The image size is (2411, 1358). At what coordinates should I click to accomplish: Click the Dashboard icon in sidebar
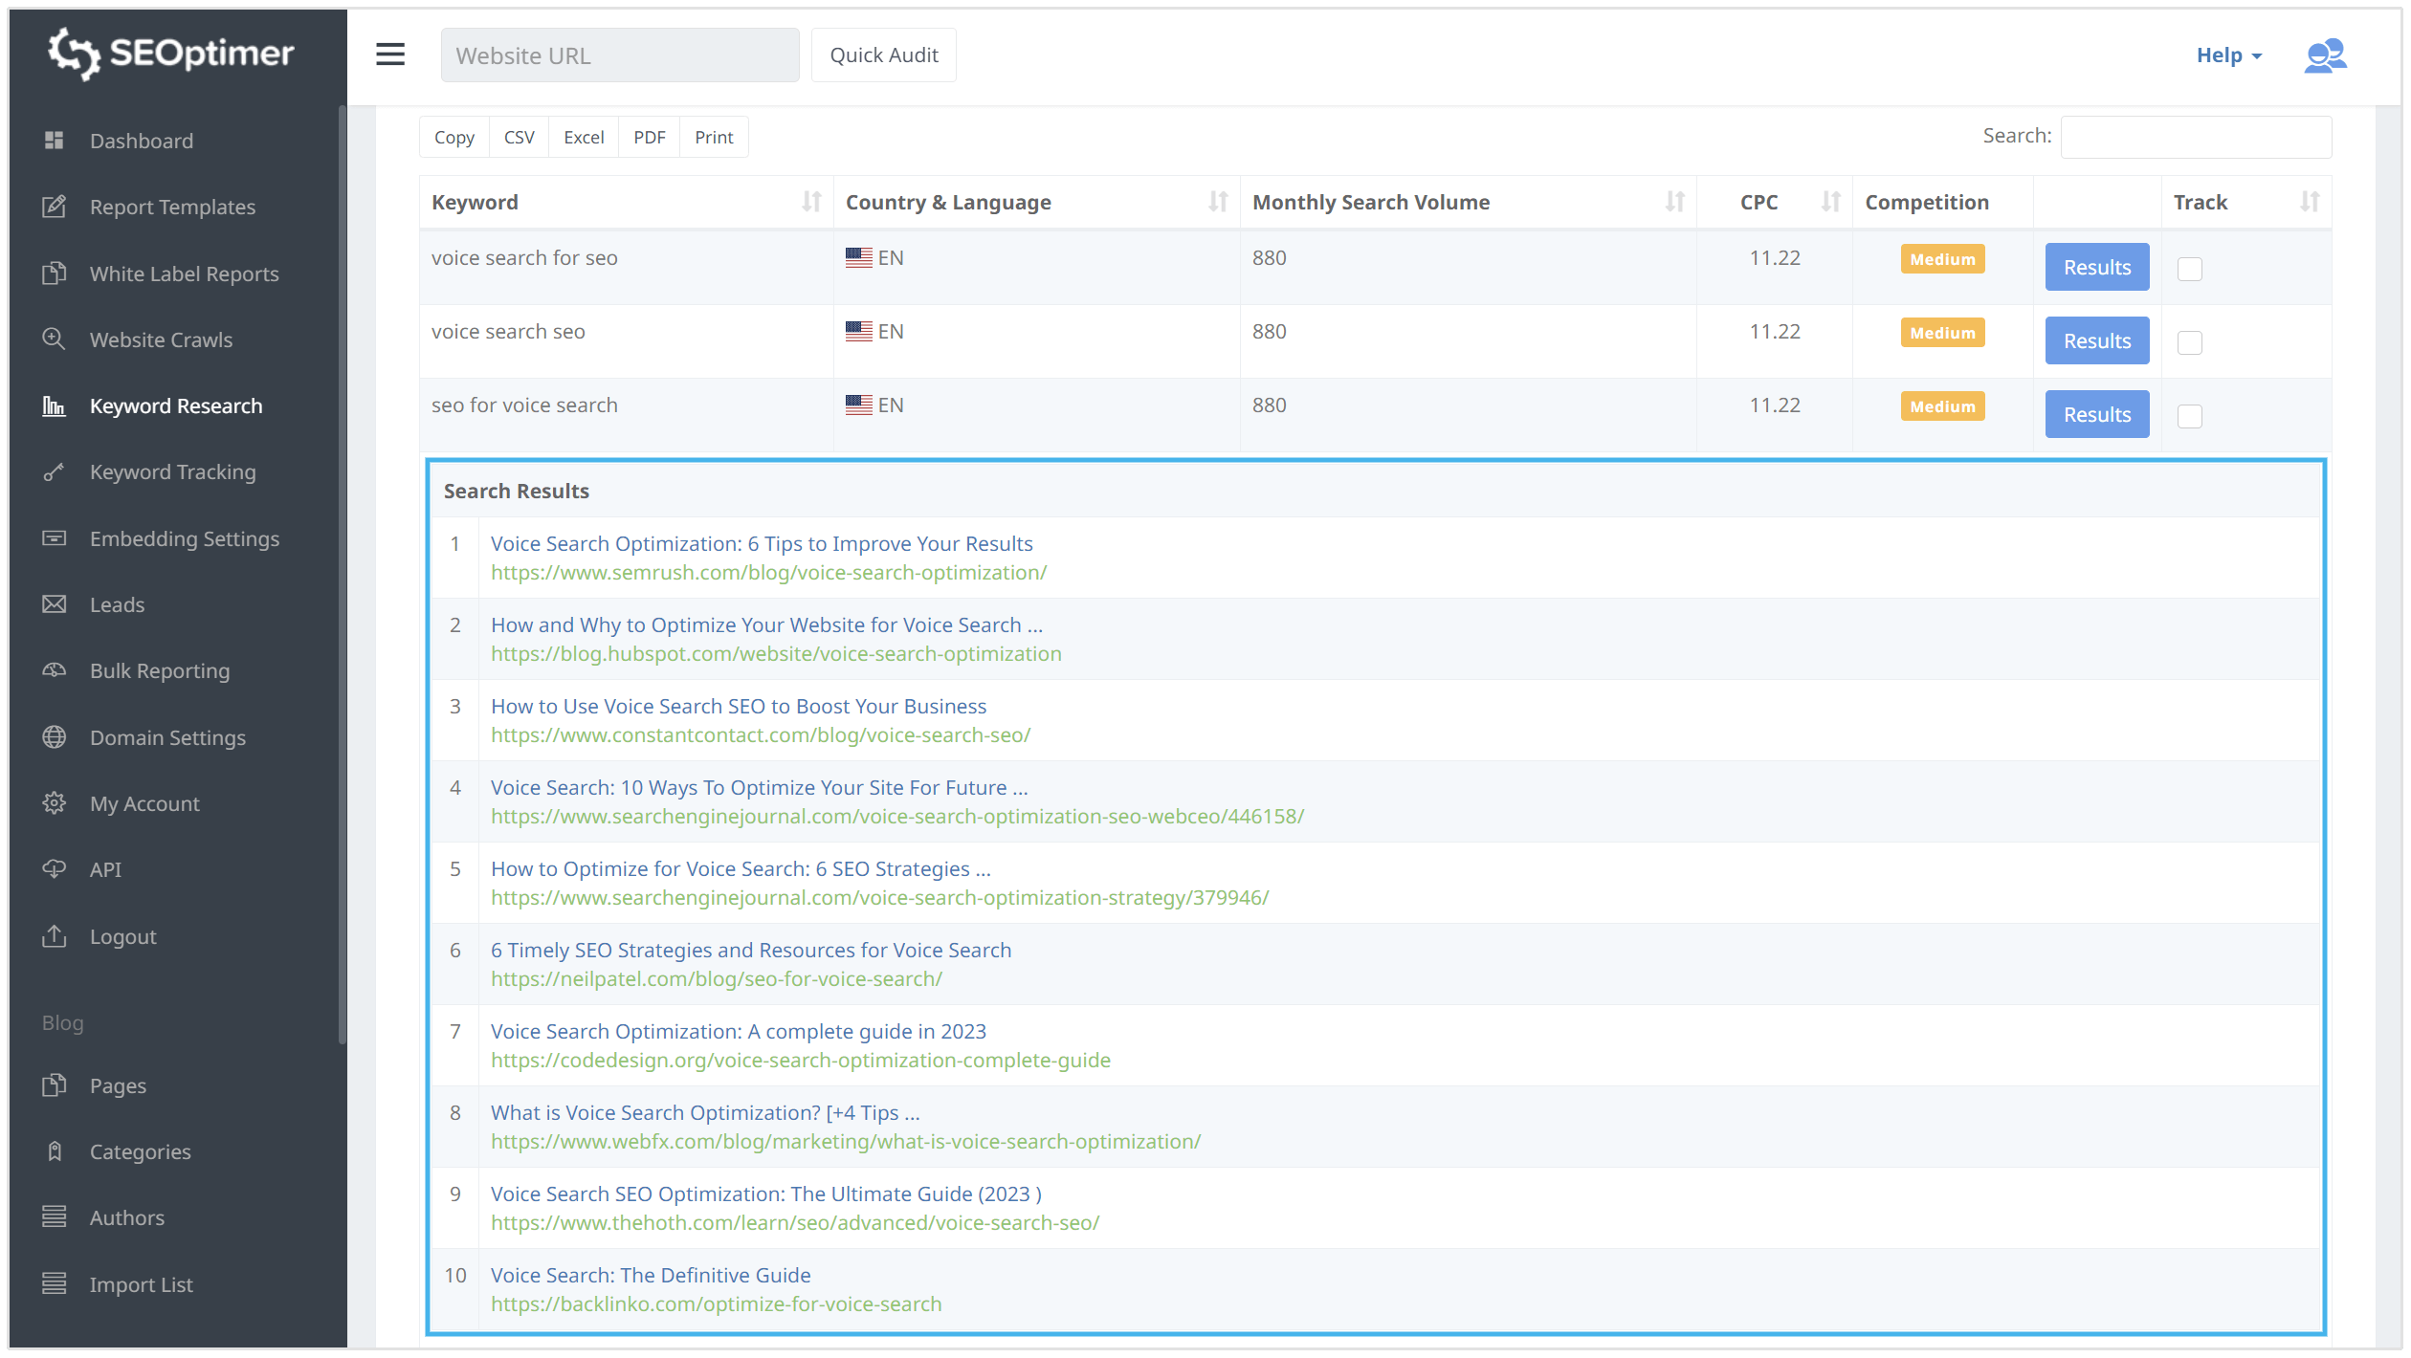[53, 139]
